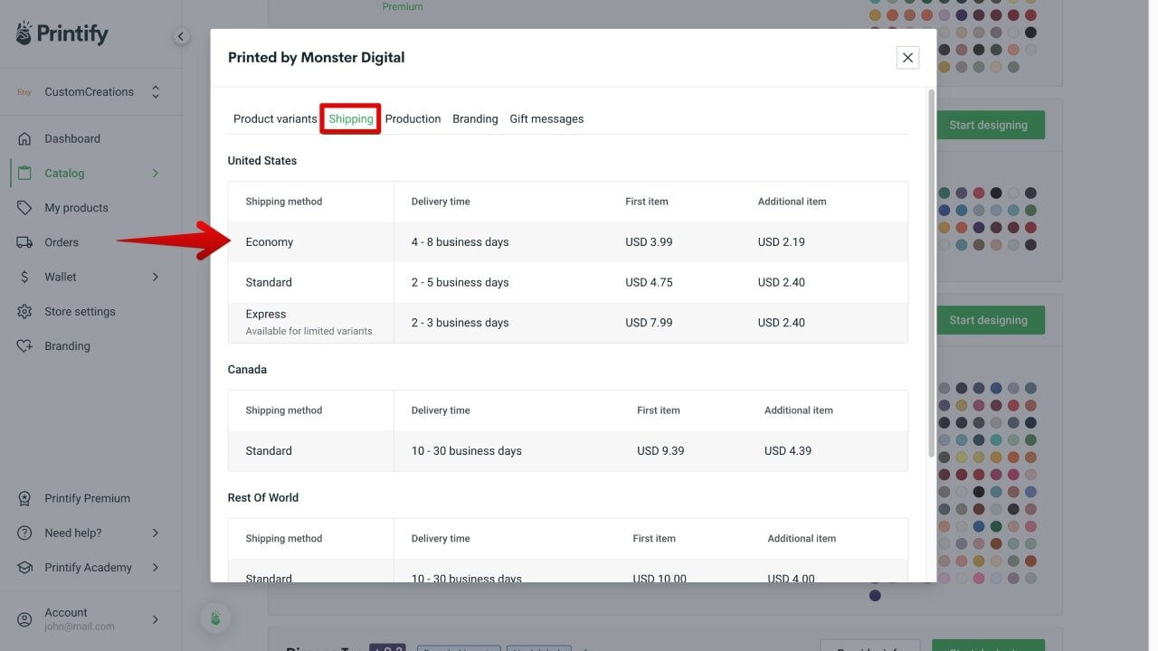Expand the Wallet chevron
Screen dimensions: 1158x651
click(x=156, y=277)
